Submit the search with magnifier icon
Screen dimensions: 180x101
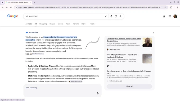pos(120,16)
